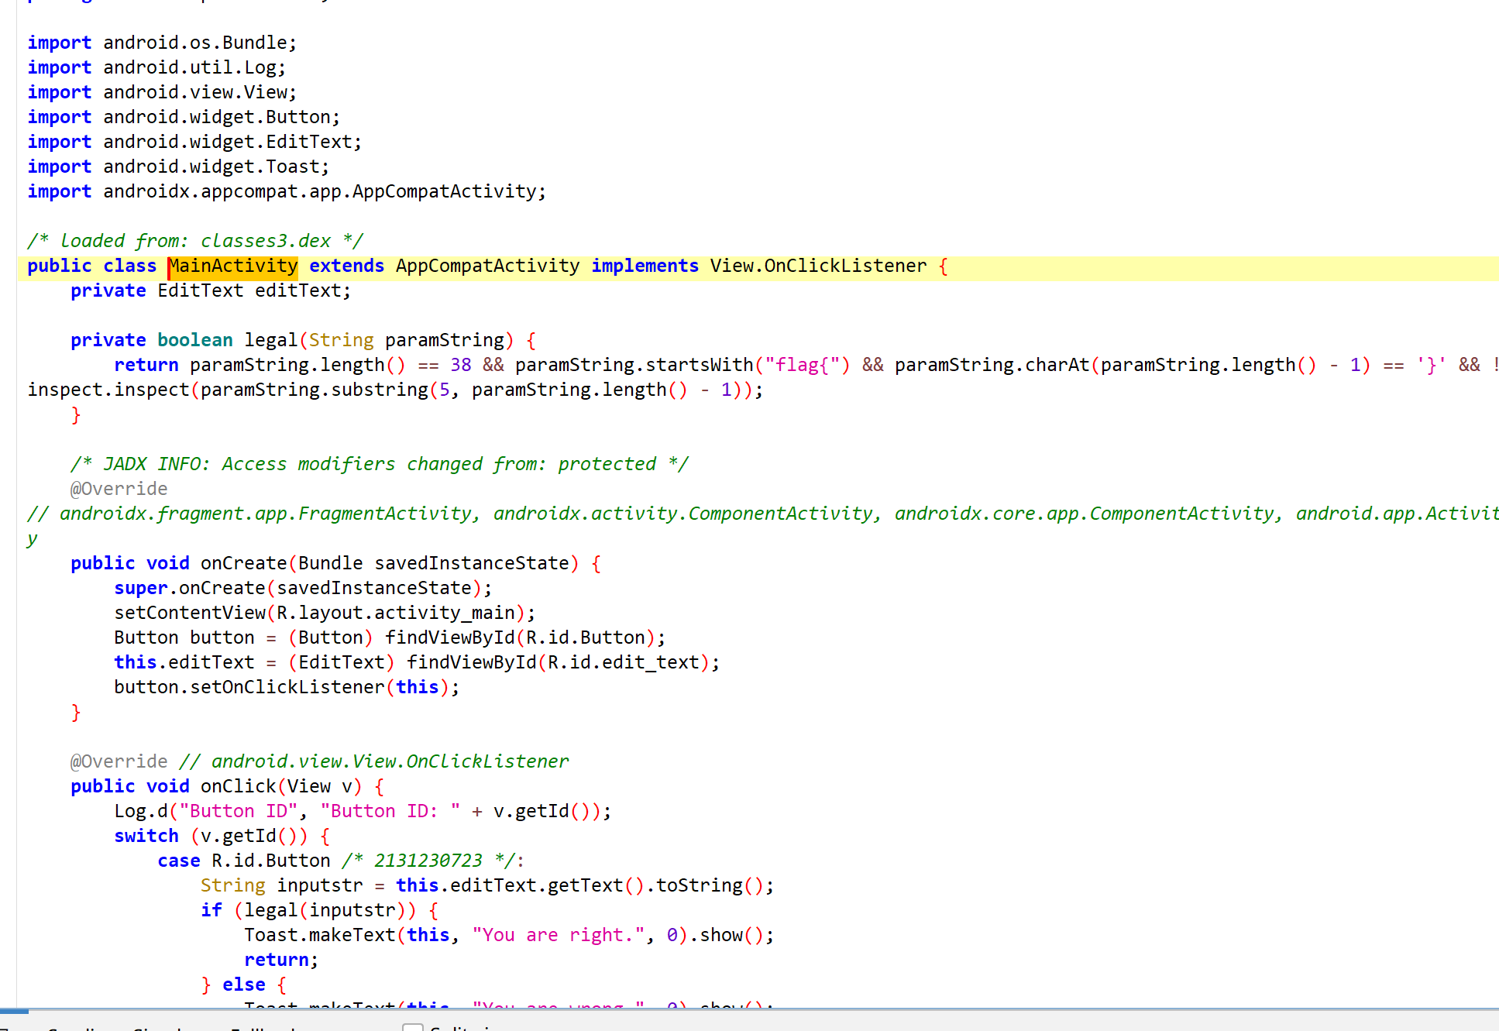Toggle the Split view checkbox

(413, 1027)
